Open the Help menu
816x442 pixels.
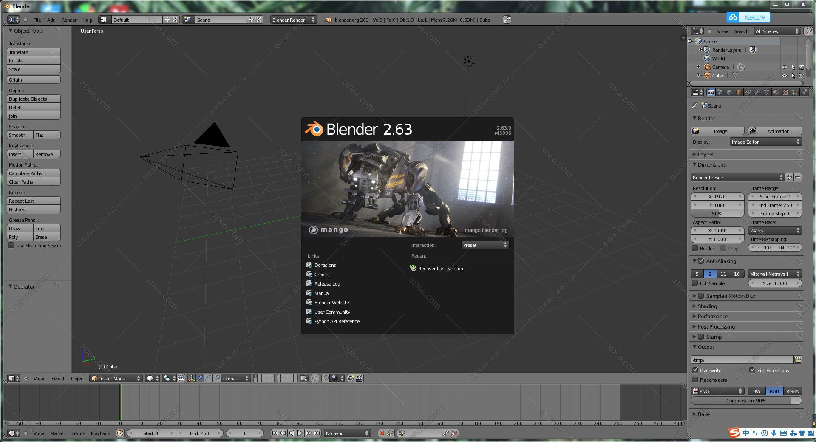[x=87, y=20]
